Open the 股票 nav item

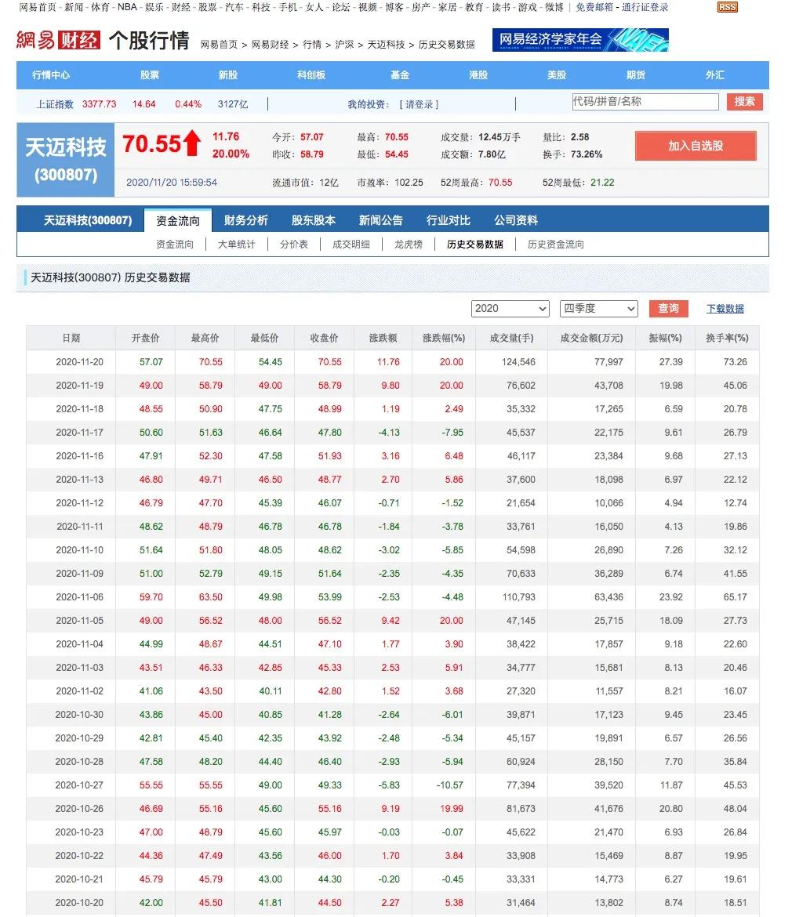pos(149,75)
